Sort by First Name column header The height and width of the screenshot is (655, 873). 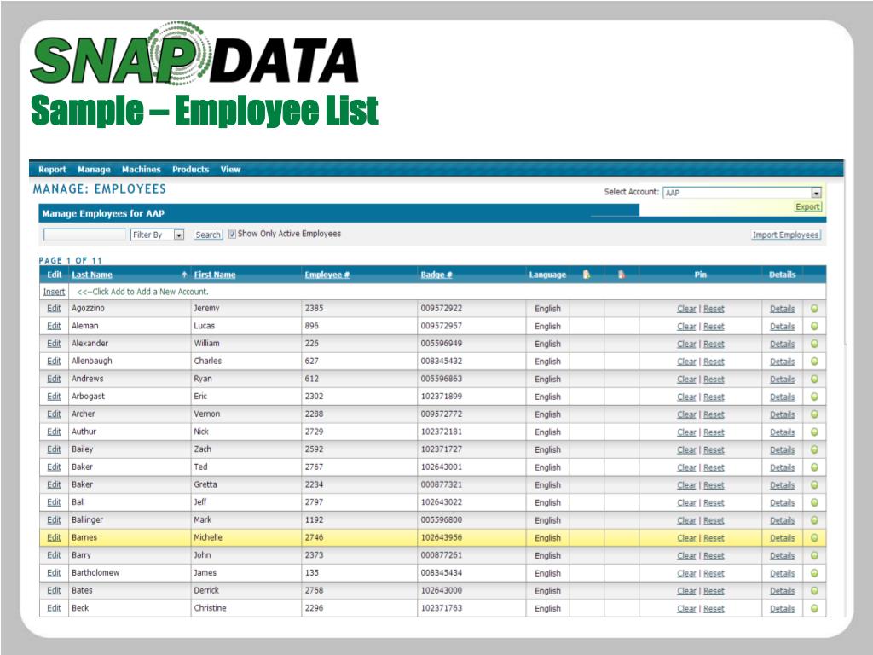215,275
